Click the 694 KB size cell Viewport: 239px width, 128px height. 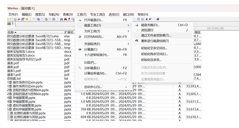click(86, 117)
